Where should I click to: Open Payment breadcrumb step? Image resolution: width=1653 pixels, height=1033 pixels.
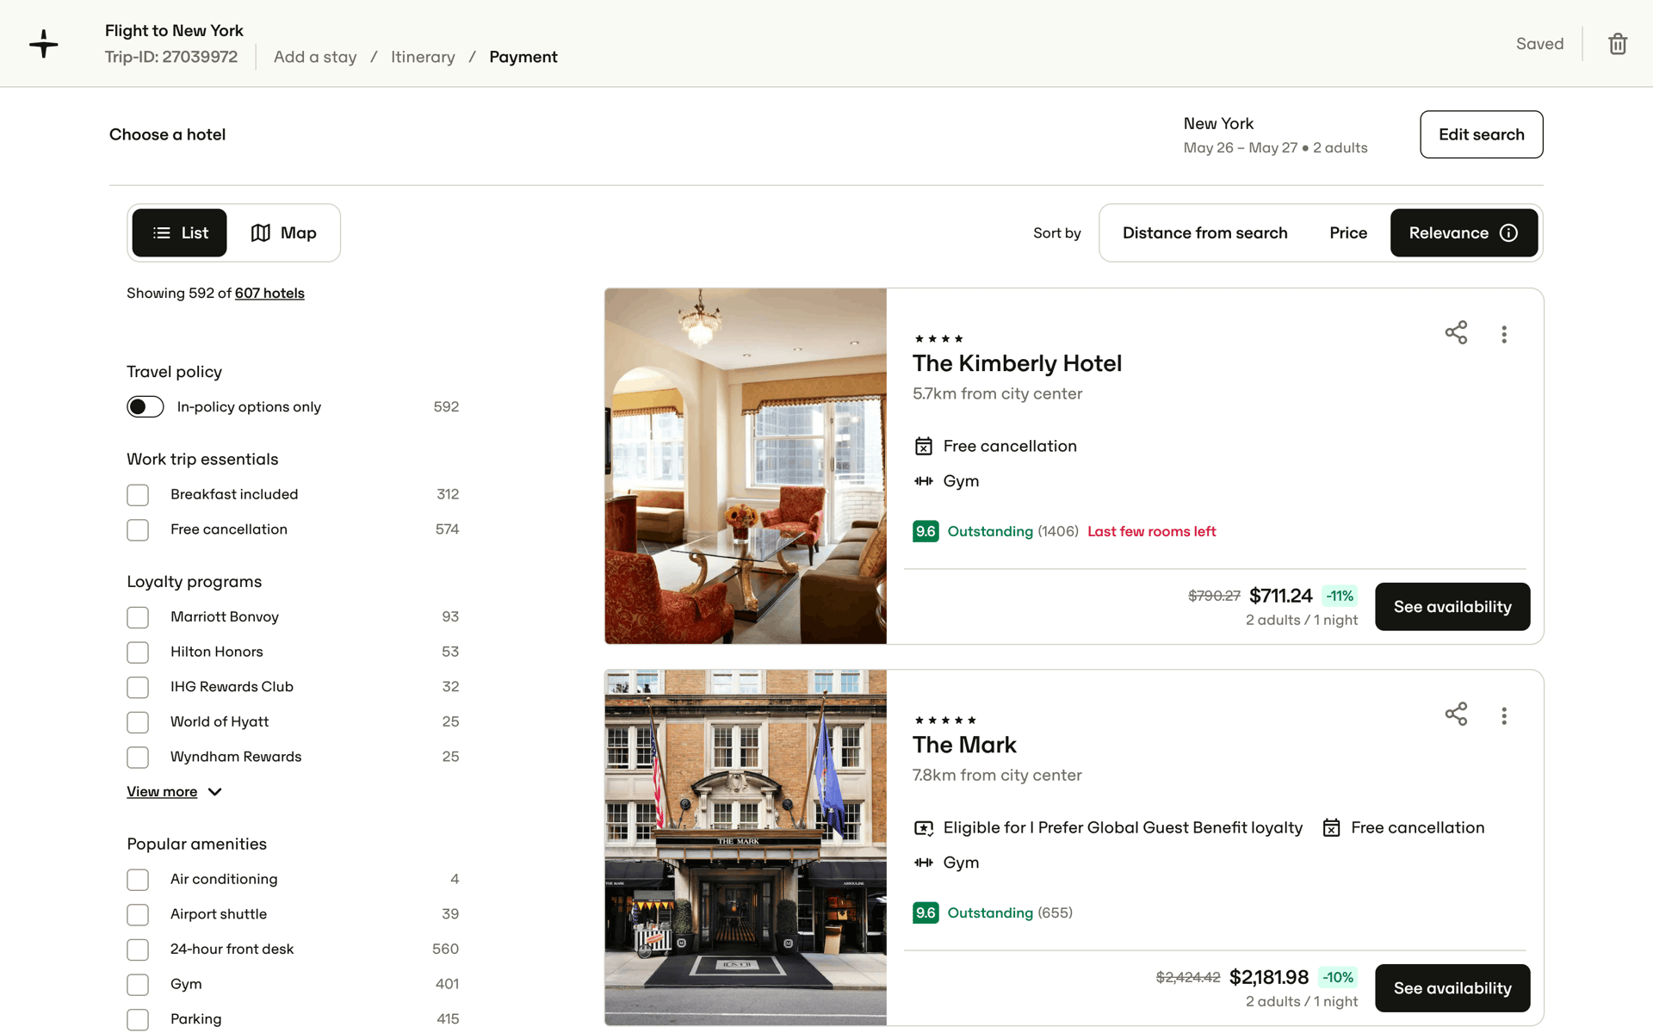[523, 57]
